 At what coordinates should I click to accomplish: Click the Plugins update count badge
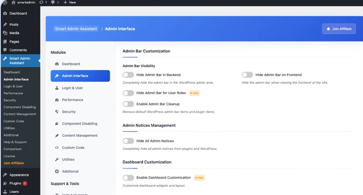25,184
